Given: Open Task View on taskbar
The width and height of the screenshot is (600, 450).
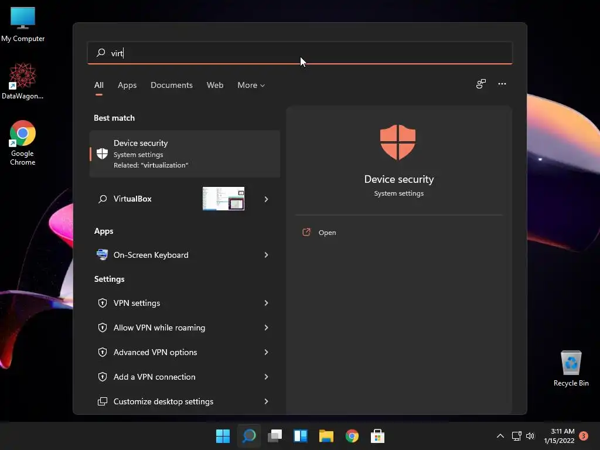Looking at the screenshot, I should coord(275,436).
